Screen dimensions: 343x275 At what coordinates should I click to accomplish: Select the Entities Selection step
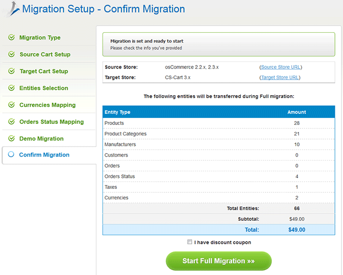tap(44, 88)
